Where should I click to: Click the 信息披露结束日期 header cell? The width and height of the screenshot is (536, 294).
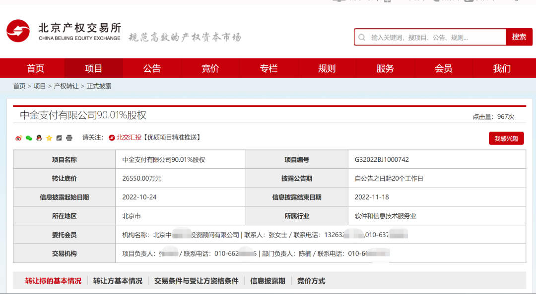(x=297, y=197)
